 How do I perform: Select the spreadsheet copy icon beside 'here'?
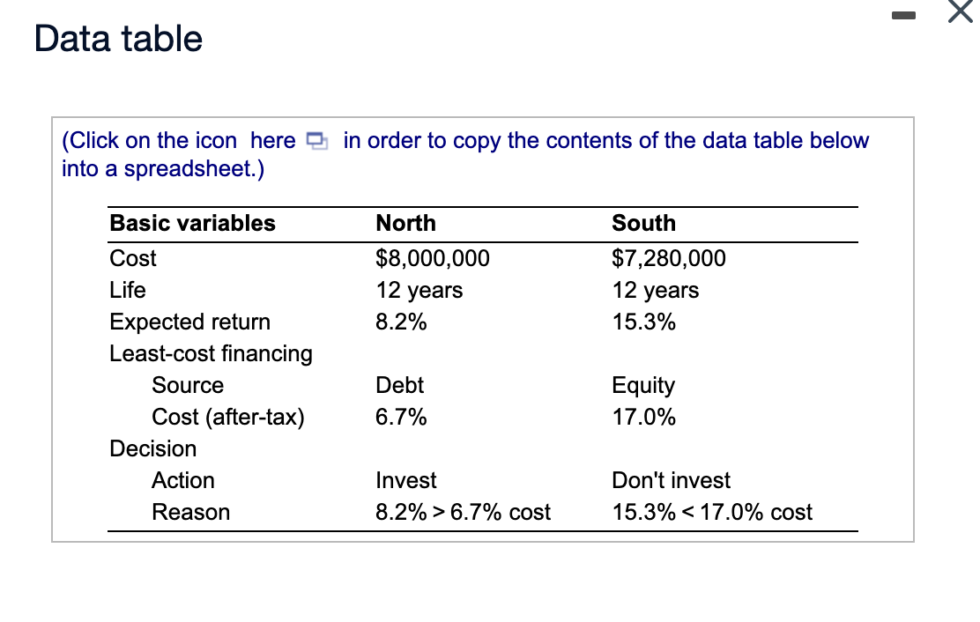tap(317, 140)
